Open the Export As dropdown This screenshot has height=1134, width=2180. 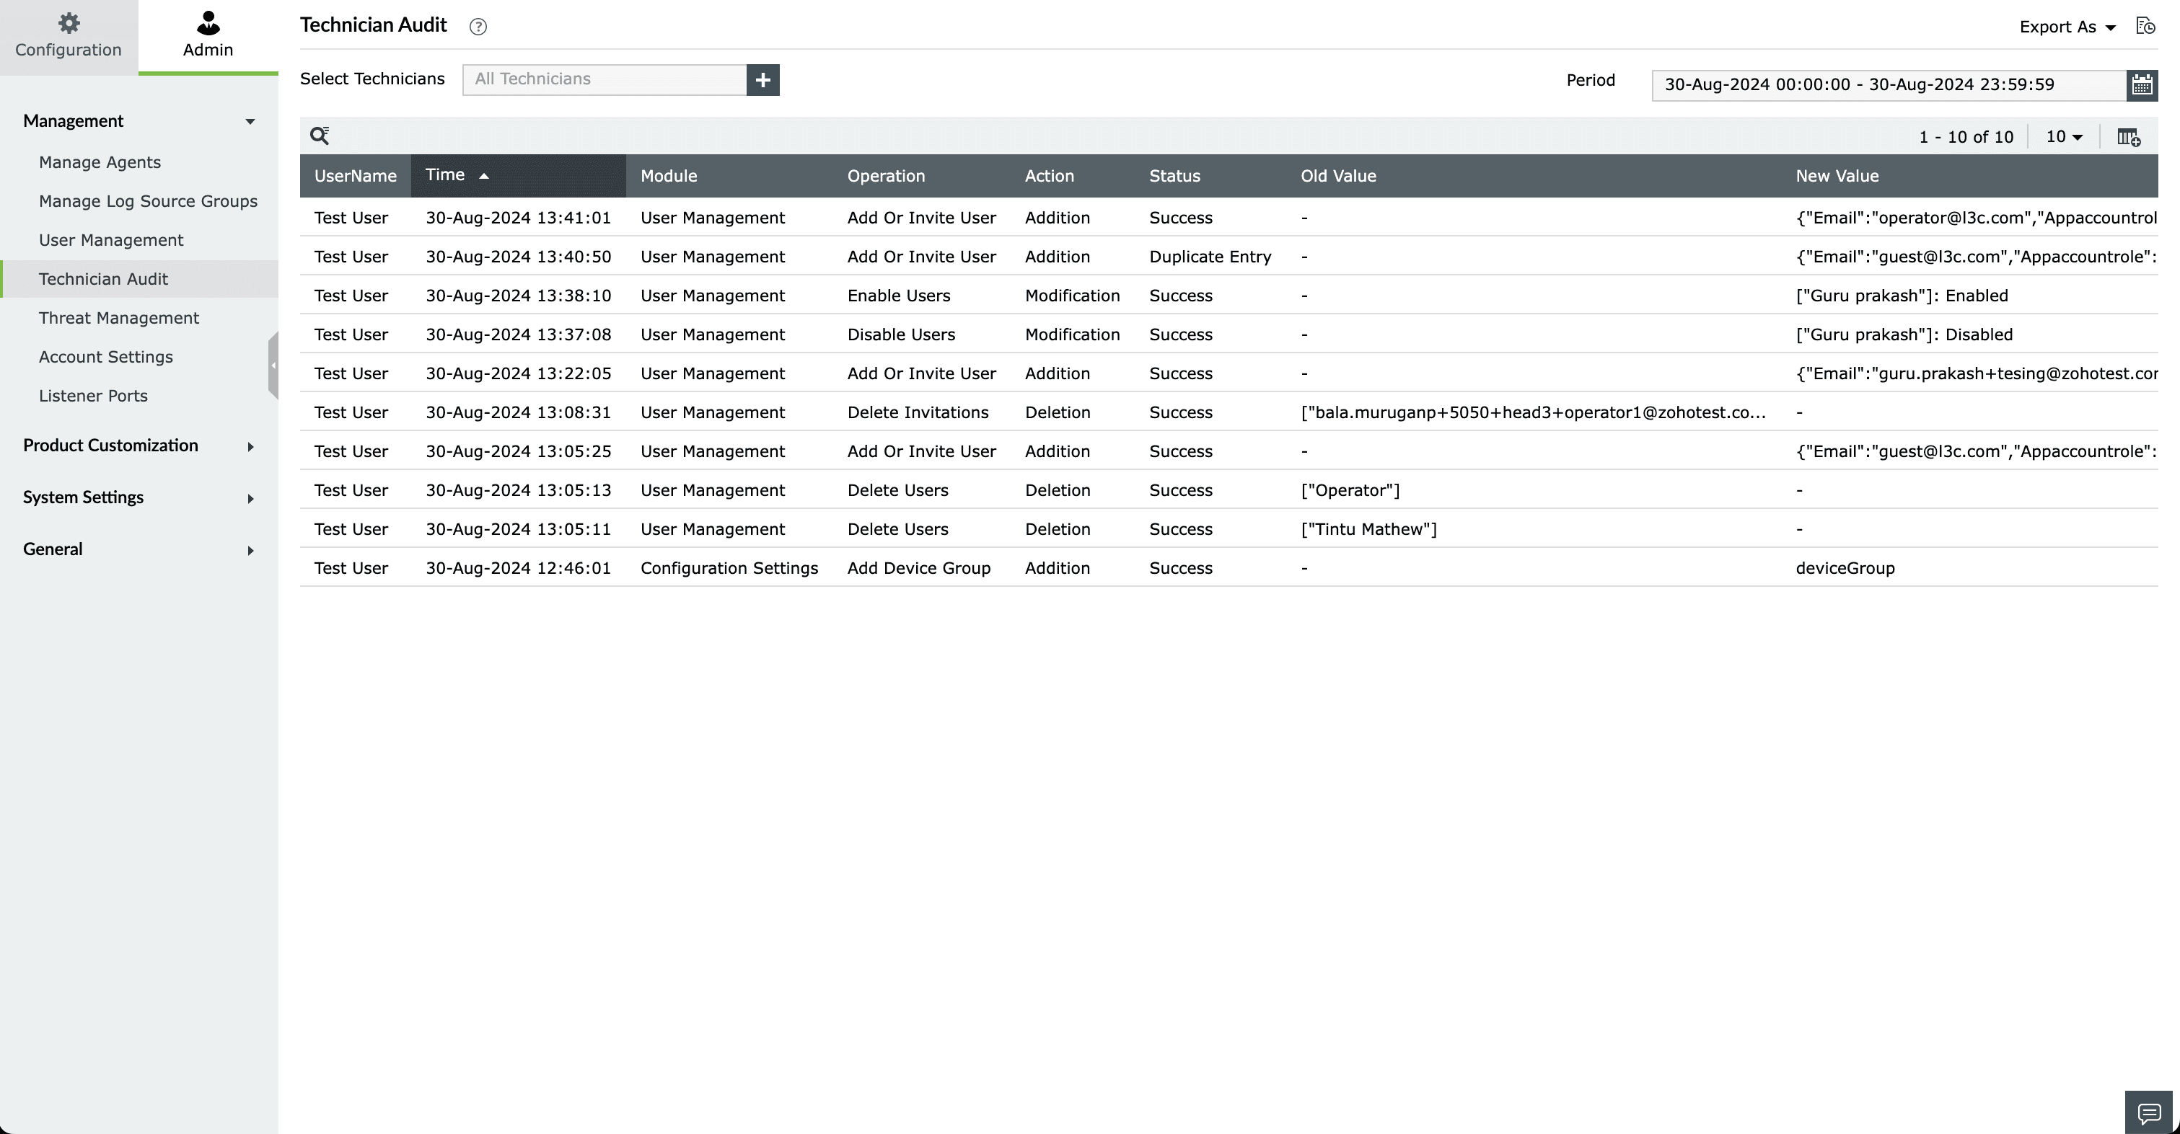[x=2067, y=27]
